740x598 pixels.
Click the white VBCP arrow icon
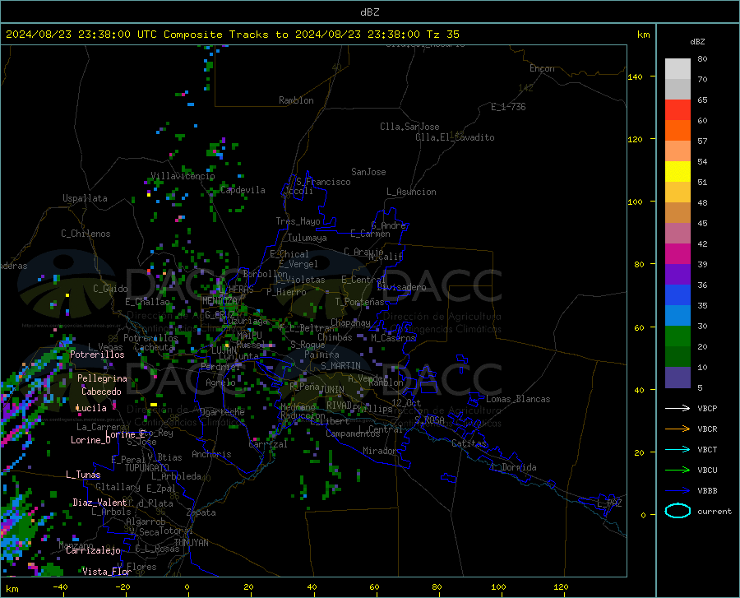[678, 408]
